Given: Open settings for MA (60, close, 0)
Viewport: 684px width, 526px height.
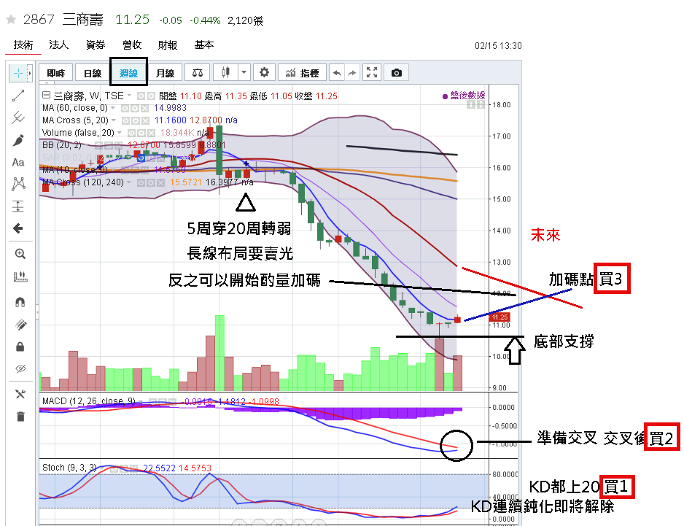Looking at the screenshot, I should [135, 108].
